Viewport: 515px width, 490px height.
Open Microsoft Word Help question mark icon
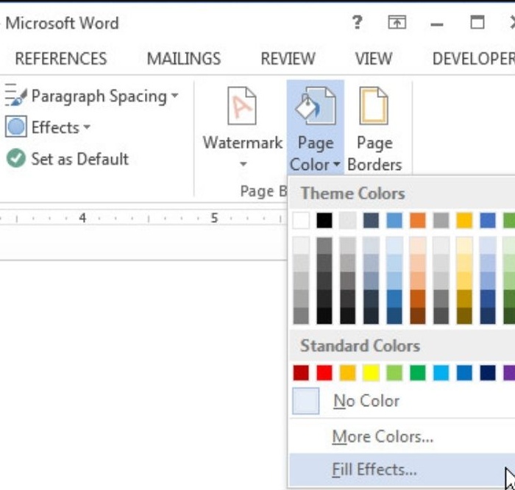tap(358, 23)
